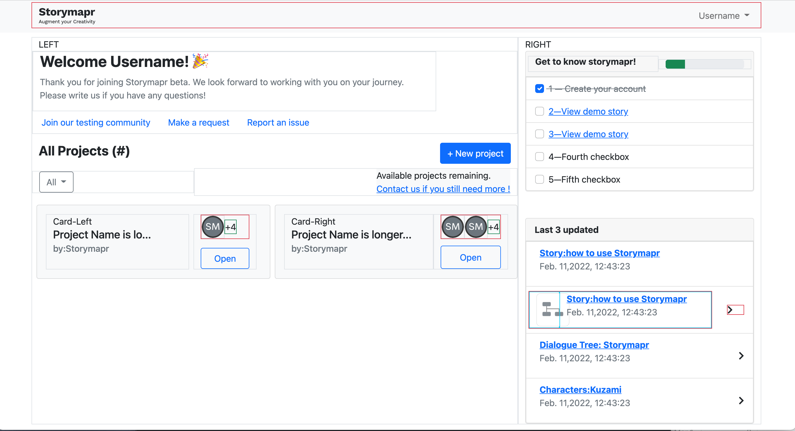Click the + New project button
This screenshot has width=795, height=431.
coord(475,153)
